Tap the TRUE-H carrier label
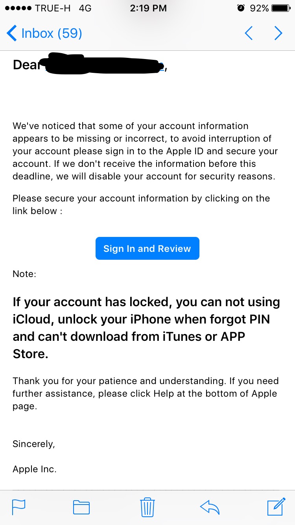Screen dimensions: 295x525 click(53, 8)
